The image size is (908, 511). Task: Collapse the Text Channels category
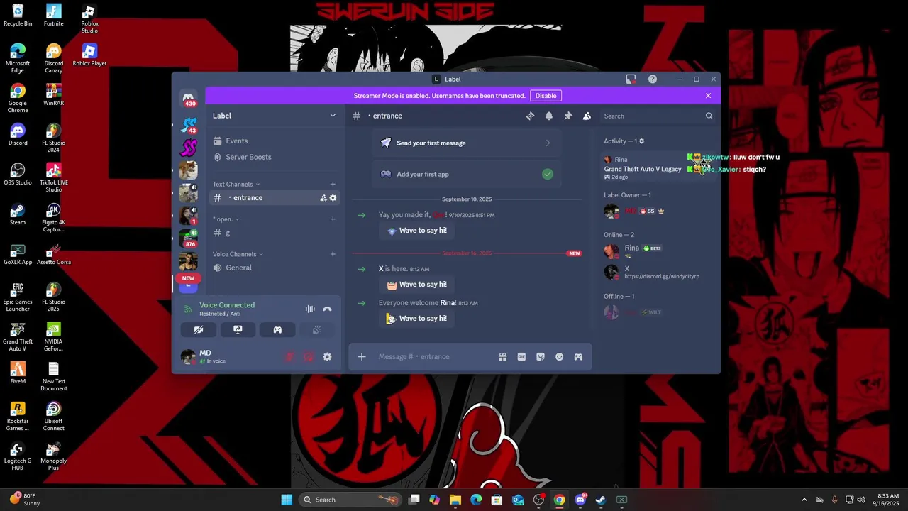[x=236, y=185]
